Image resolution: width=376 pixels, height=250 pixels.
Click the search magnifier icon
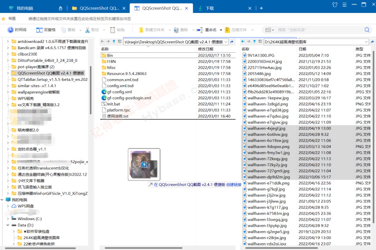coord(367,30)
